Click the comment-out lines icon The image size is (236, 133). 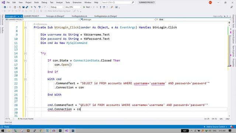pos(31,7)
